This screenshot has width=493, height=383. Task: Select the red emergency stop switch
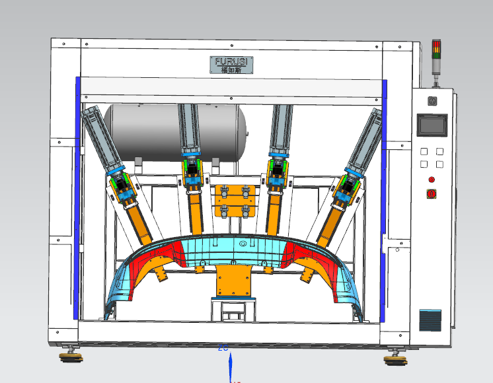pyautogui.click(x=432, y=193)
